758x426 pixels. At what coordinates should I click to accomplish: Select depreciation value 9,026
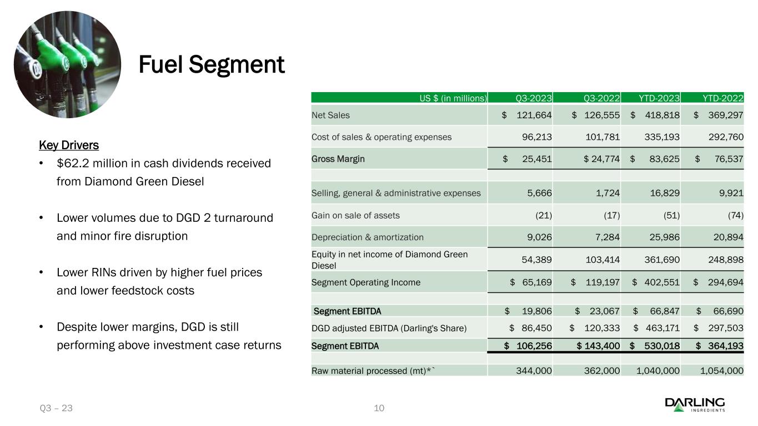(539, 237)
